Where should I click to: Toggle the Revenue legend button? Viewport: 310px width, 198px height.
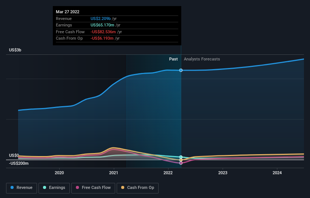[22, 188]
